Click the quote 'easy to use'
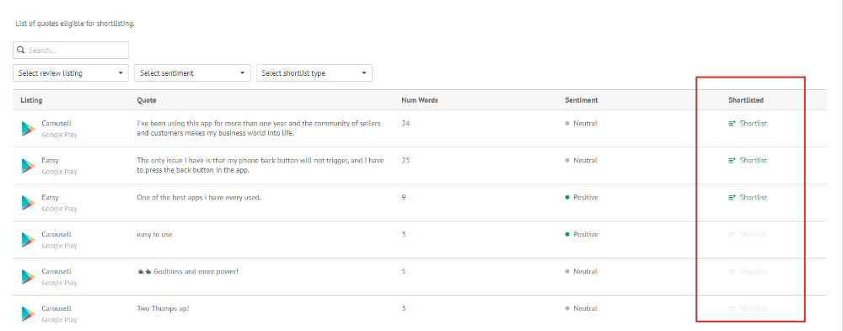This screenshot has height=331, width=843. click(x=155, y=235)
